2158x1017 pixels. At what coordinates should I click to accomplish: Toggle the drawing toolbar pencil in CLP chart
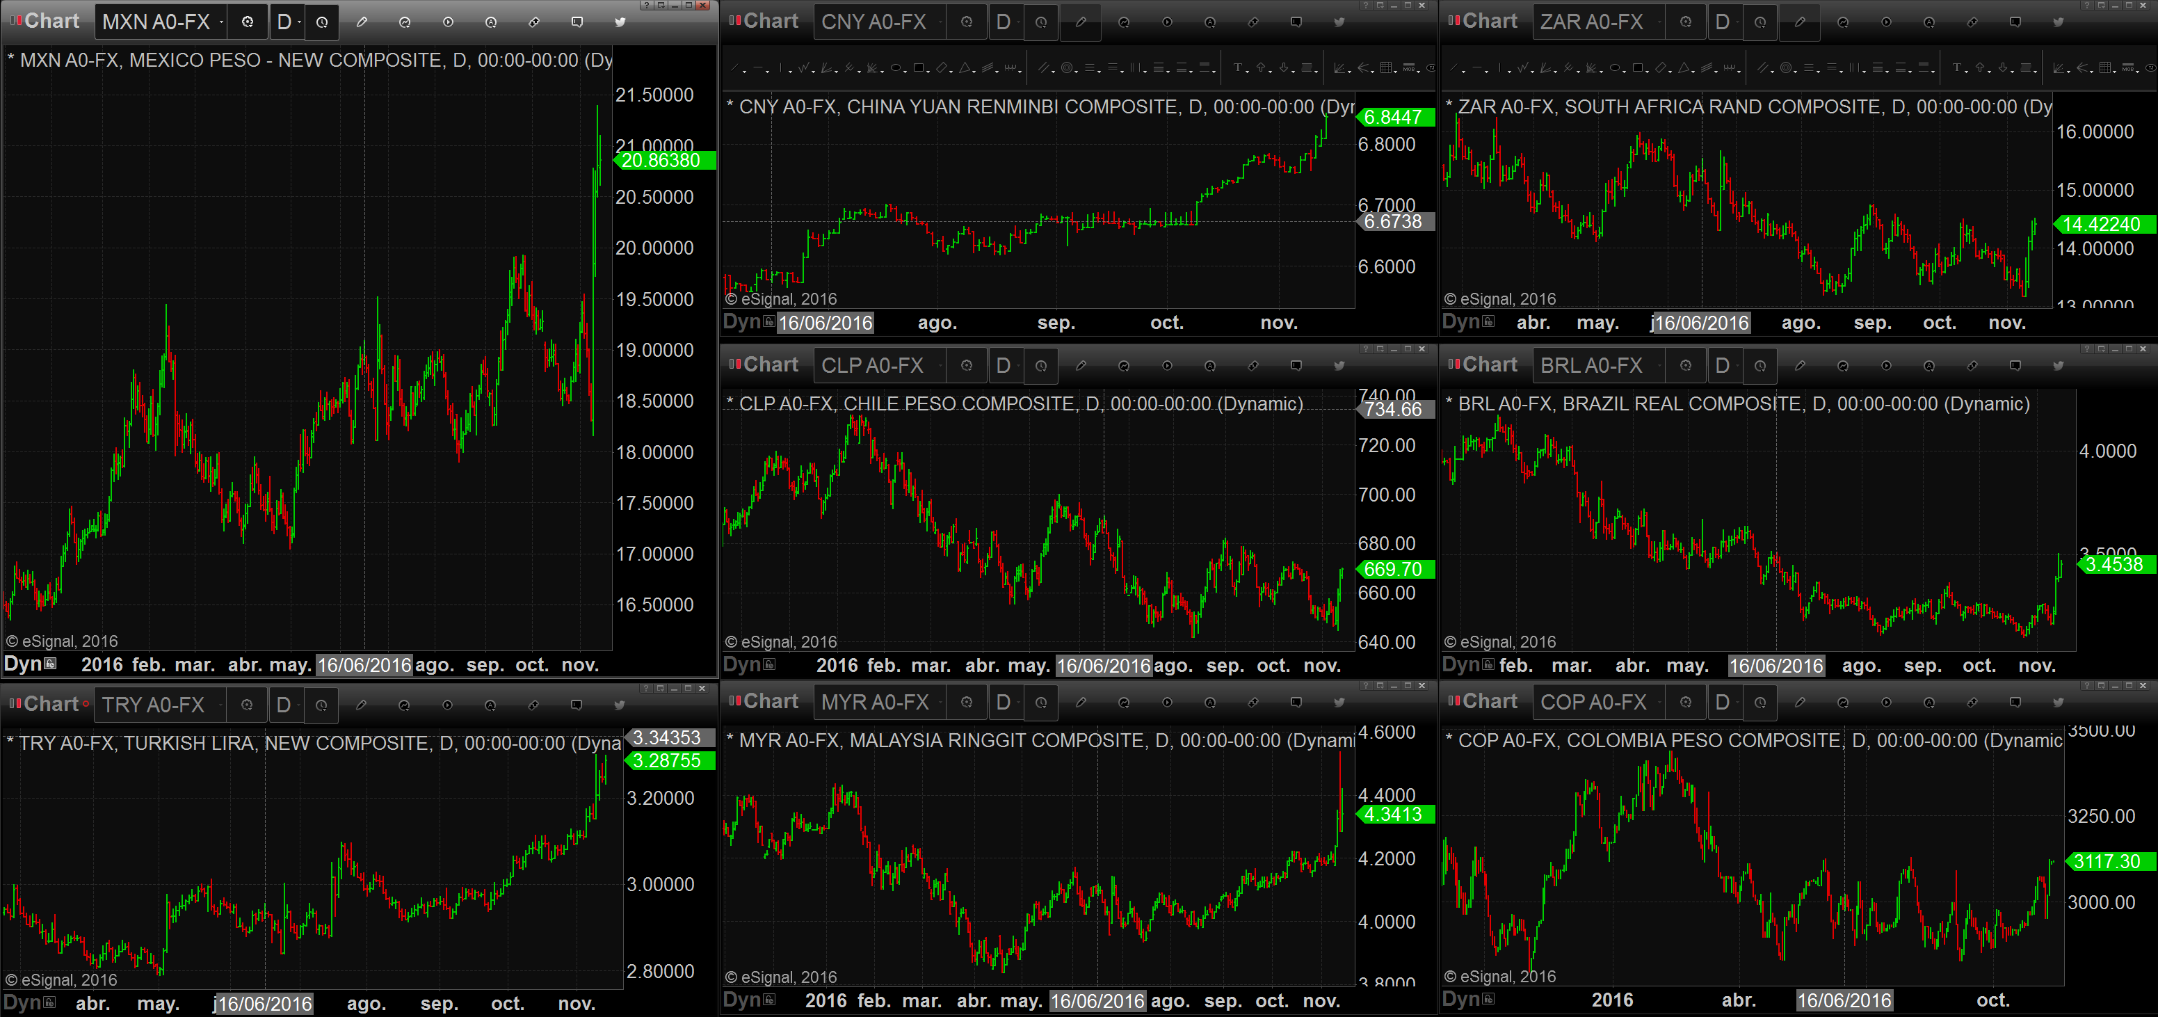click(x=1081, y=365)
